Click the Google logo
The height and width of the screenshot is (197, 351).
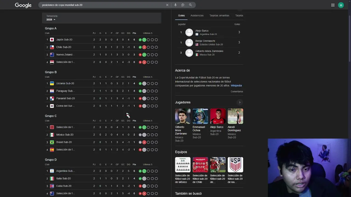pos(23,5)
